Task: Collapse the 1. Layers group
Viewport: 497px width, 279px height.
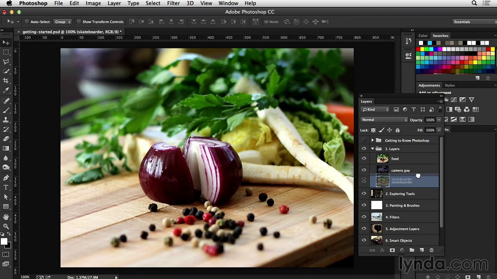Action: (x=372, y=149)
